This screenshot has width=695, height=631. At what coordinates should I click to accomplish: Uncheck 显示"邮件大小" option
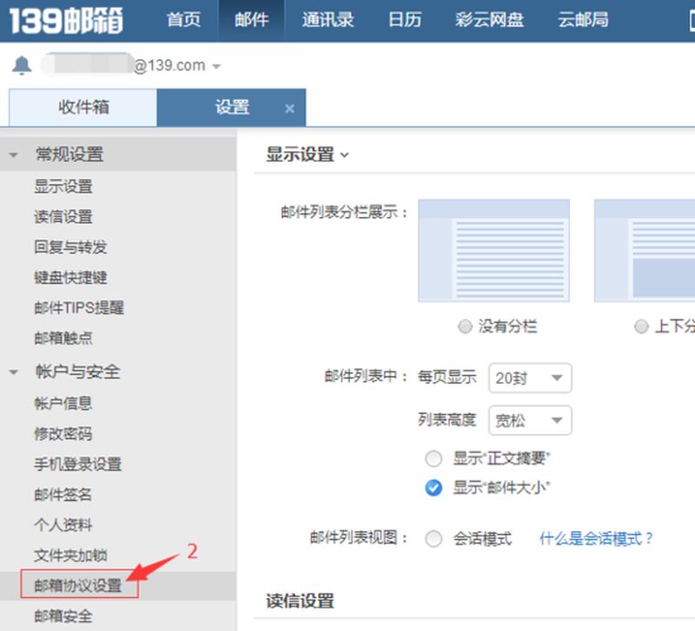pyautogui.click(x=434, y=488)
